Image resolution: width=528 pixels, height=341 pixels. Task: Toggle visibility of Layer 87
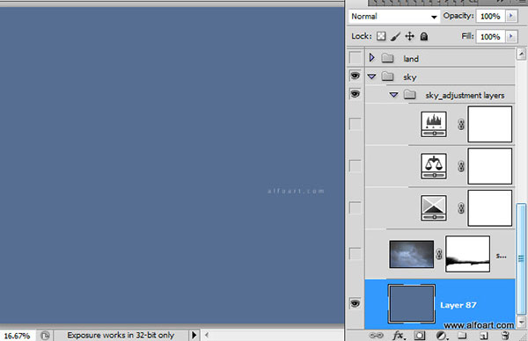(x=355, y=303)
